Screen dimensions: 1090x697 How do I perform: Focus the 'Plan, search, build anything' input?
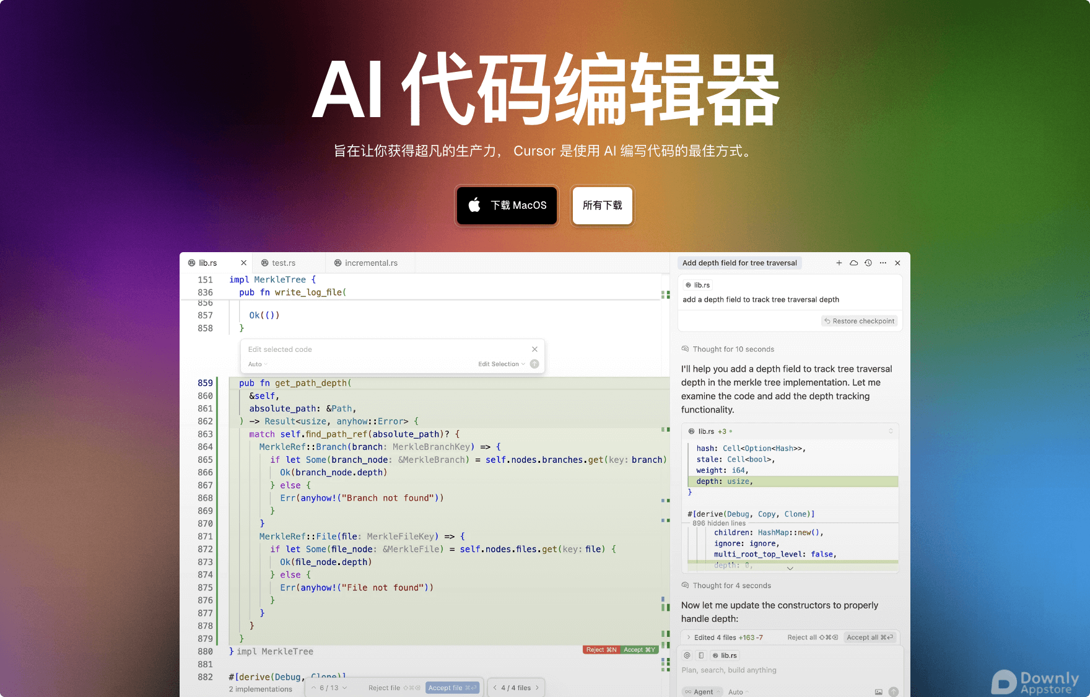pyautogui.click(x=790, y=670)
